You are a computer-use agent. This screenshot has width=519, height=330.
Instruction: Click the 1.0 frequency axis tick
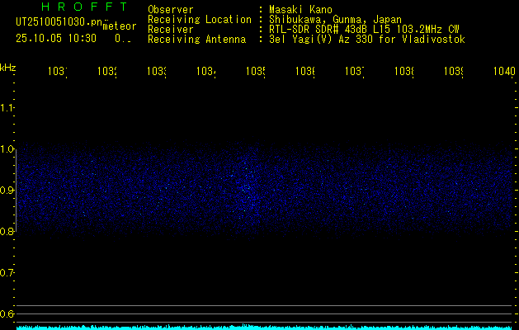[x=7, y=149]
